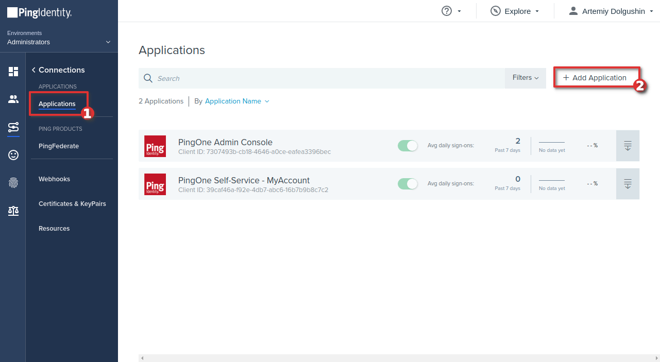Click the sign-on count '0' for Self-Service
This screenshot has height=362, width=660.
(518, 179)
